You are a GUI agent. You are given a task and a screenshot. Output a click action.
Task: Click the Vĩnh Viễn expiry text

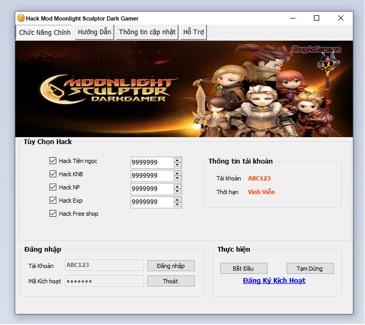pyautogui.click(x=261, y=192)
